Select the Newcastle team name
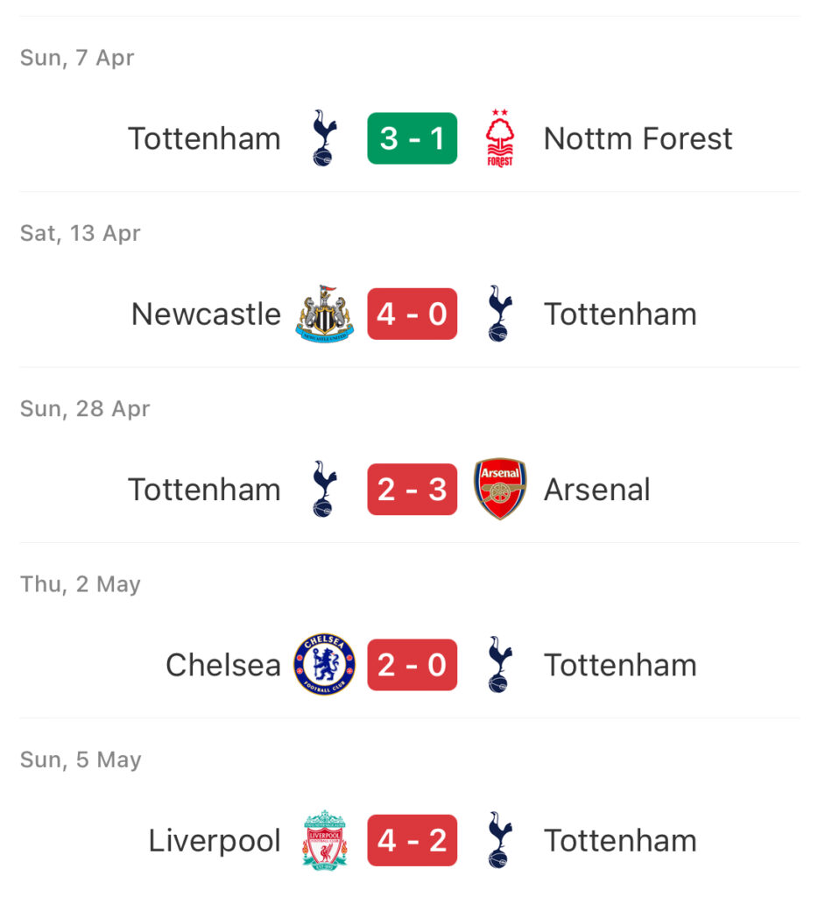 (x=206, y=314)
